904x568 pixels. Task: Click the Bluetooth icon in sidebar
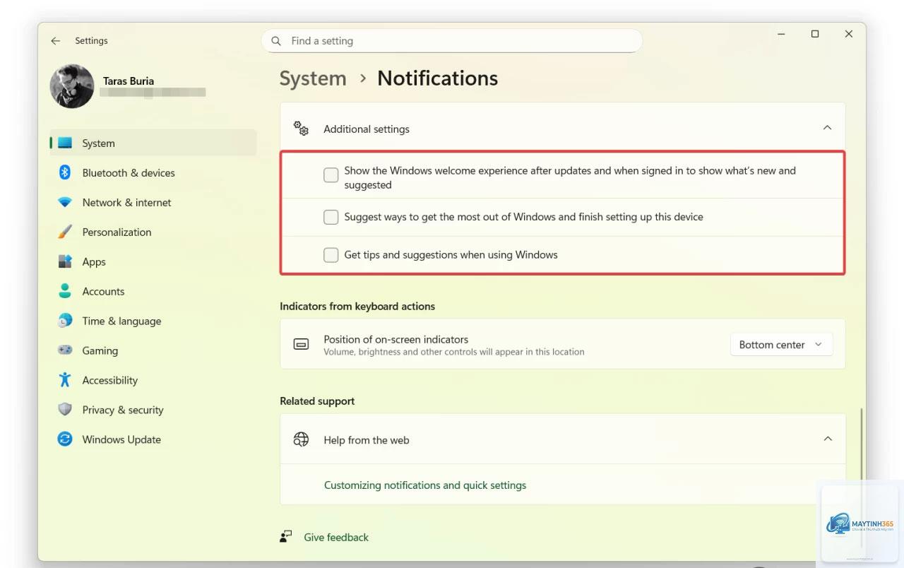(x=65, y=172)
